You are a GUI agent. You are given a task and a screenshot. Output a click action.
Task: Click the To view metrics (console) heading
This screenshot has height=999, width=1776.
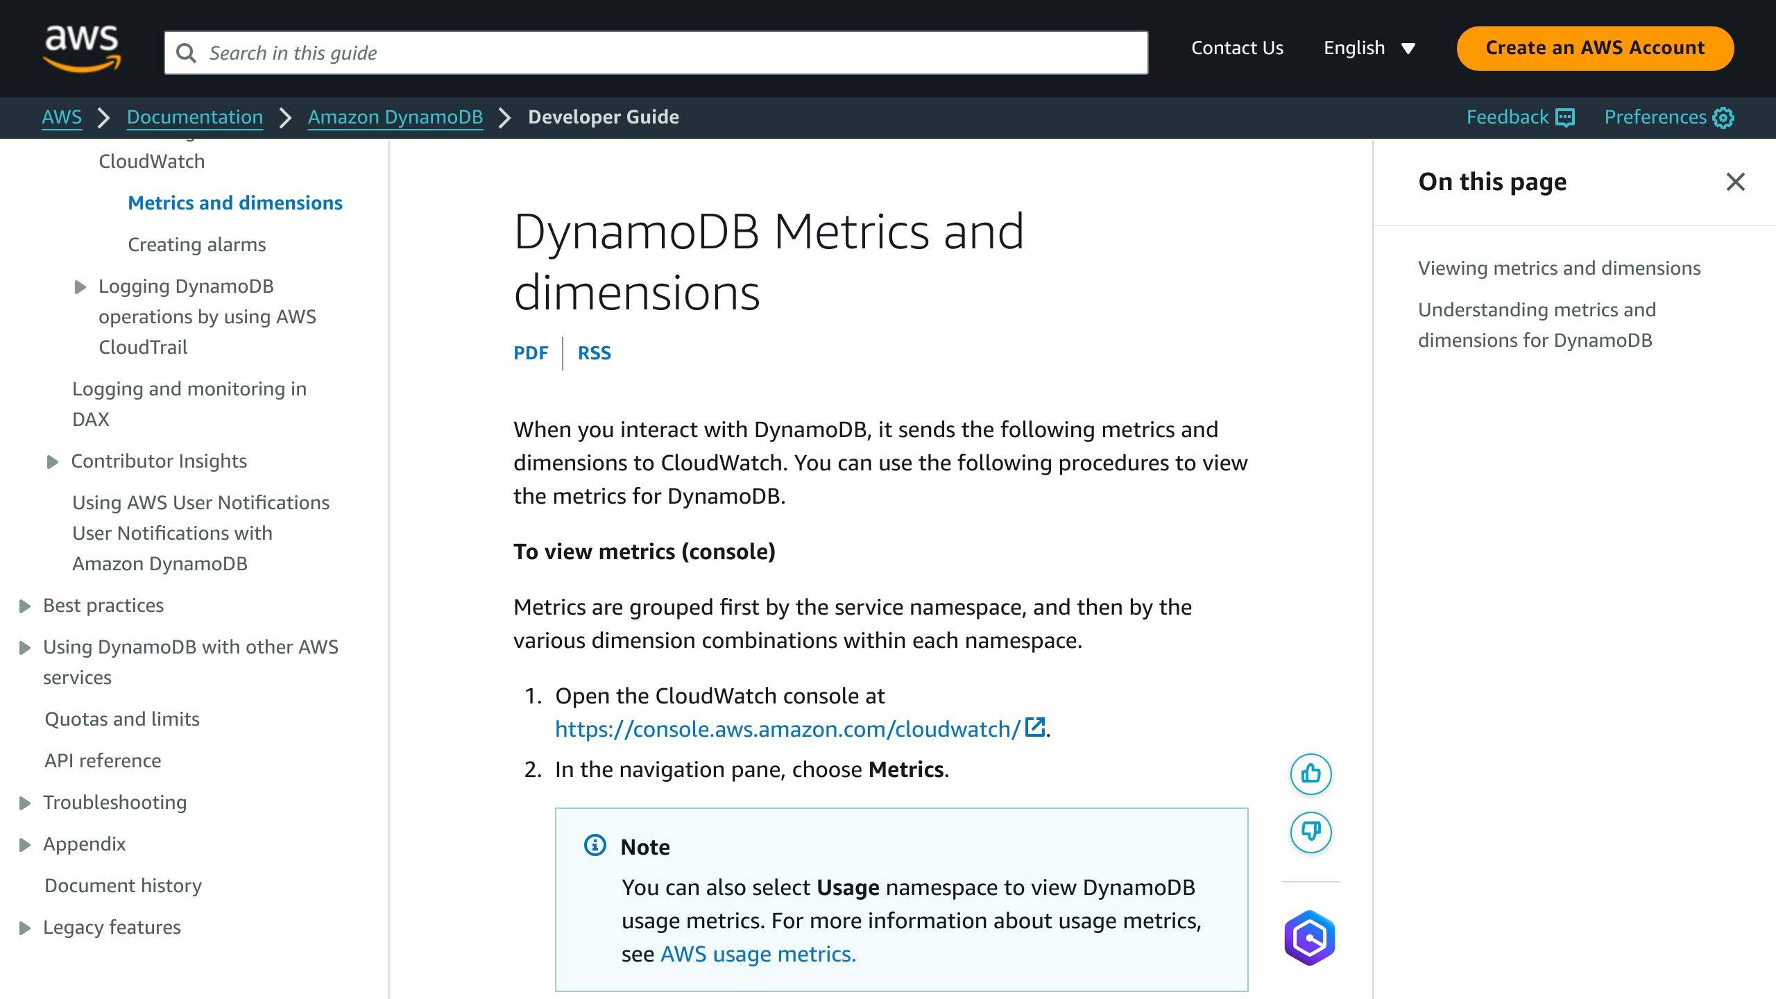(644, 552)
